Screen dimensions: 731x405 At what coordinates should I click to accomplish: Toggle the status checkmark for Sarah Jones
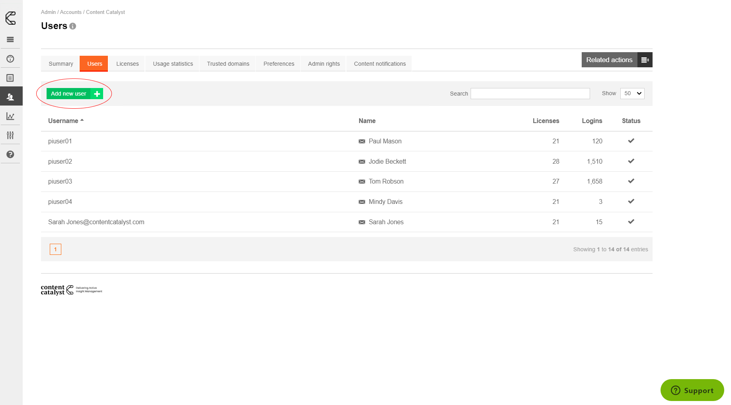[631, 222]
